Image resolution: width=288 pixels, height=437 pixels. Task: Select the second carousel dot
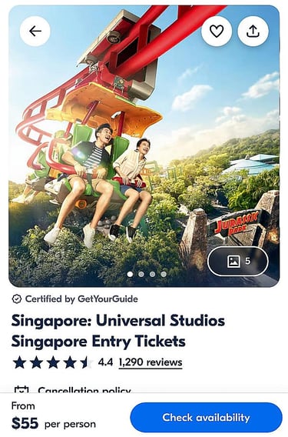[141, 274]
